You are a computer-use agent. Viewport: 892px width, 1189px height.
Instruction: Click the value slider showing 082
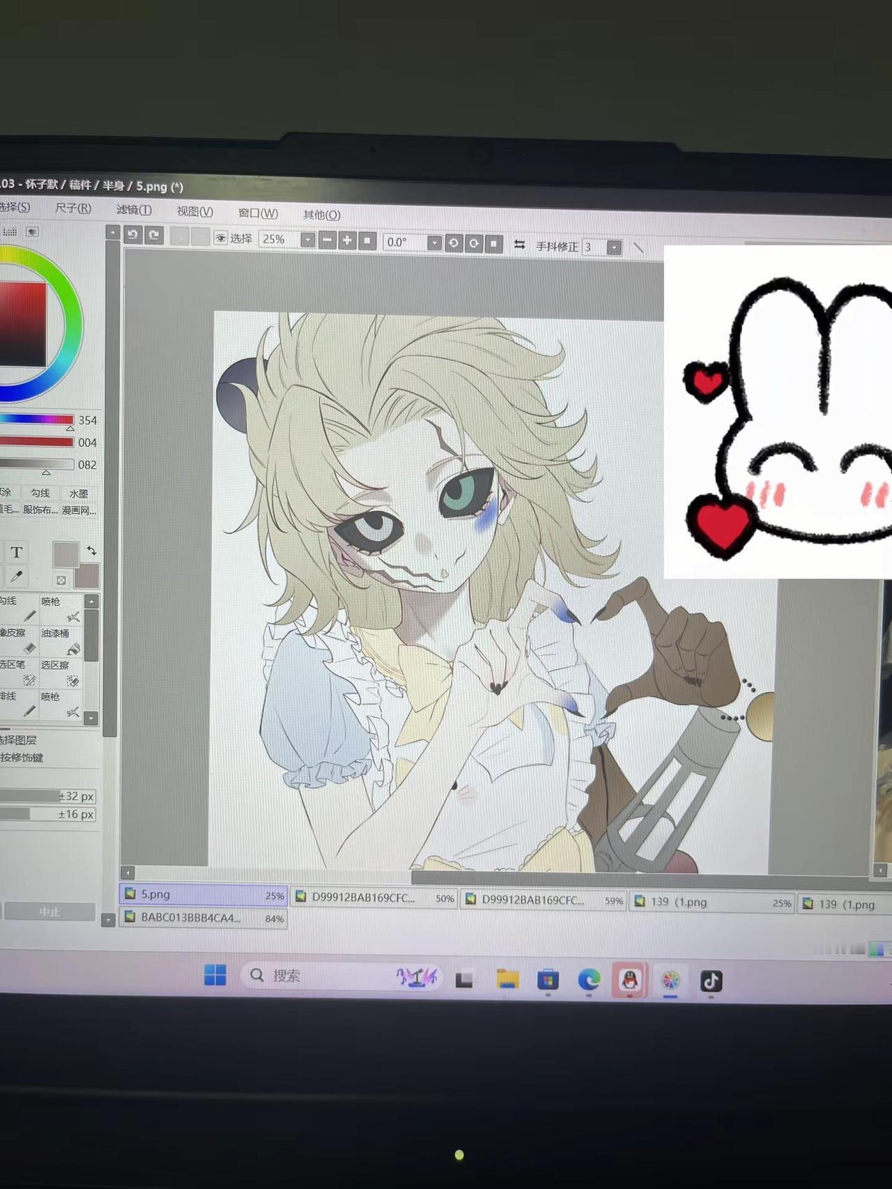pos(36,464)
